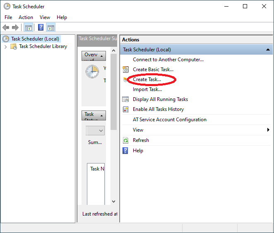Screen dimensions: 274x233
Task: Click the Display All Running Tasks icon
Action: pyautogui.click(x=126, y=99)
